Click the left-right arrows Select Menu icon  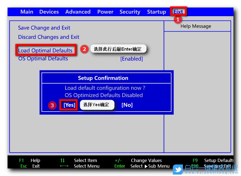pos(64,166)
